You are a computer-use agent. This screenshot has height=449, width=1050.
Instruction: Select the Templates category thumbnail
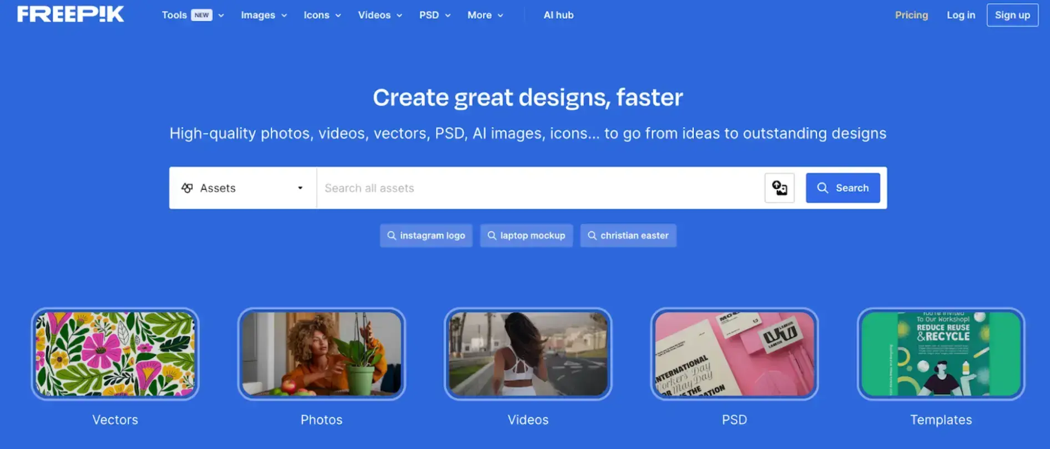tap(941, 354)
